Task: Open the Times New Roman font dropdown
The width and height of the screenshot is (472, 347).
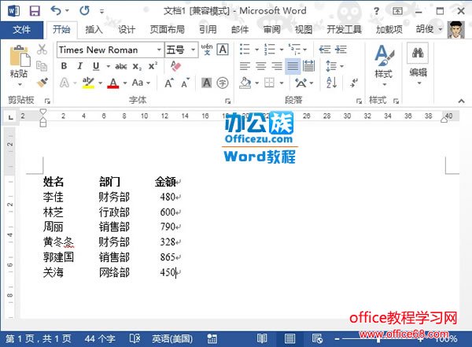Action: [159, 50]
